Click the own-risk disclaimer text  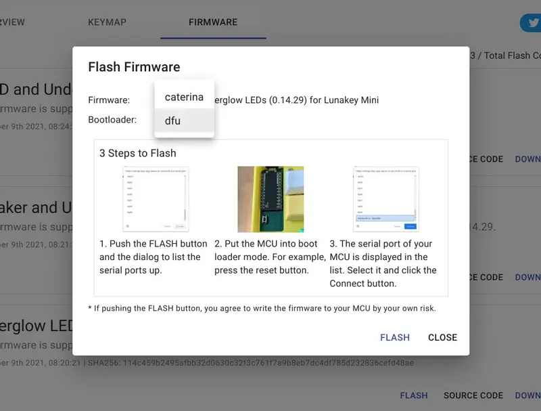262,308
